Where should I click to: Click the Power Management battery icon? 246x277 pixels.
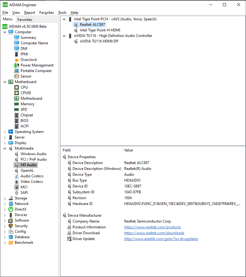[x=17, y=65]
